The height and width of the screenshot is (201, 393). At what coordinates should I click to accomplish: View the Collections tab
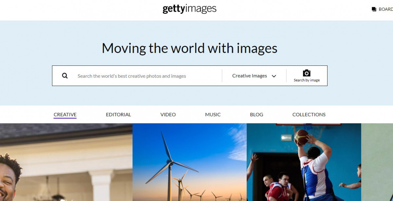(x=309, y=115)
